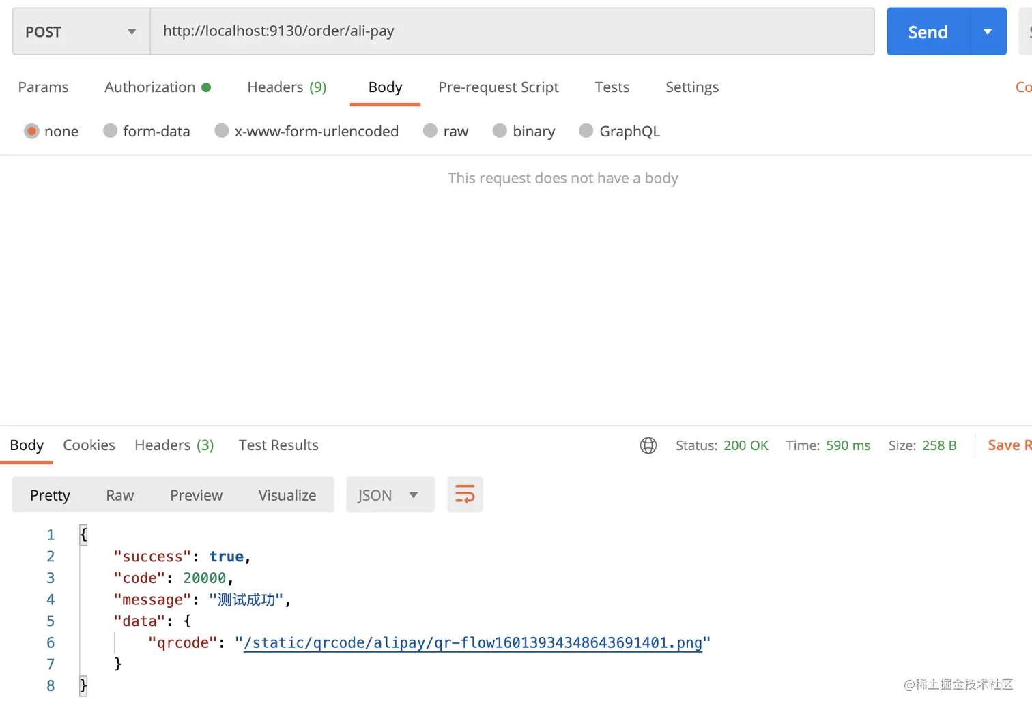Toggle the word wrap icon button
1032x710 pixels.
pyautogui.click(x=465, y=494)
